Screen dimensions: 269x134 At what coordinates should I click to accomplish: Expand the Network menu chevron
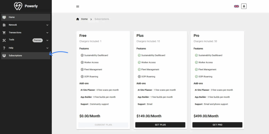coord(47,25)
